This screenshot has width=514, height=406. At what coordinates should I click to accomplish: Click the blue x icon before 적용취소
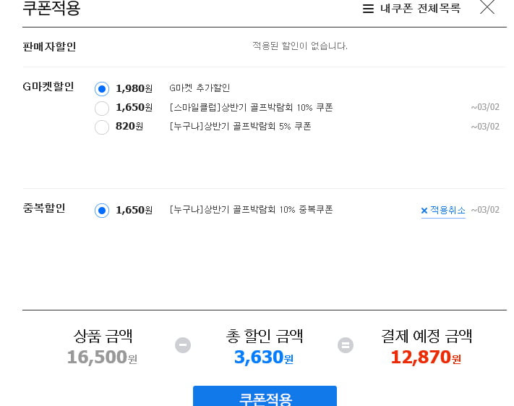[424, 211]
